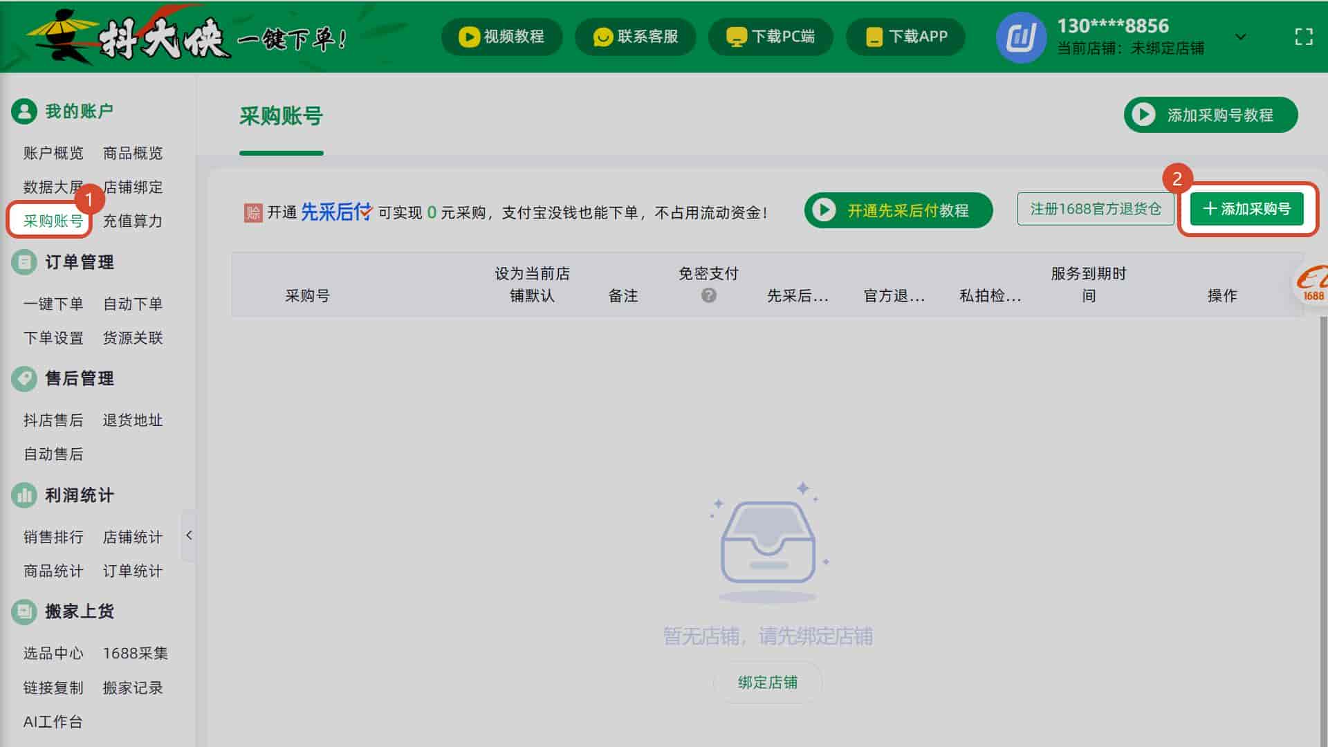Open 添加采购号教程 tutorial button
This screenshot has height=747, width=1328.
tap(1210, 115)
